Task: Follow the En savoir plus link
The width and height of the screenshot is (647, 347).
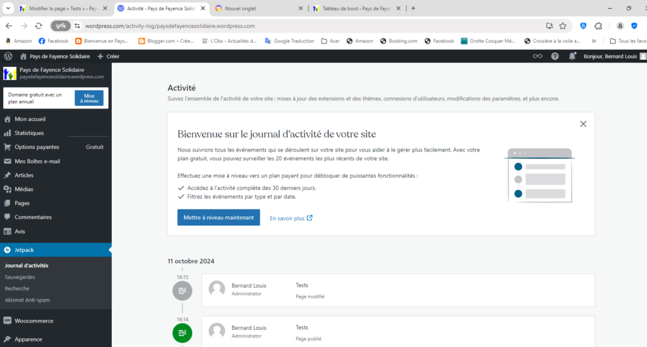Action: tap(291, 218)
